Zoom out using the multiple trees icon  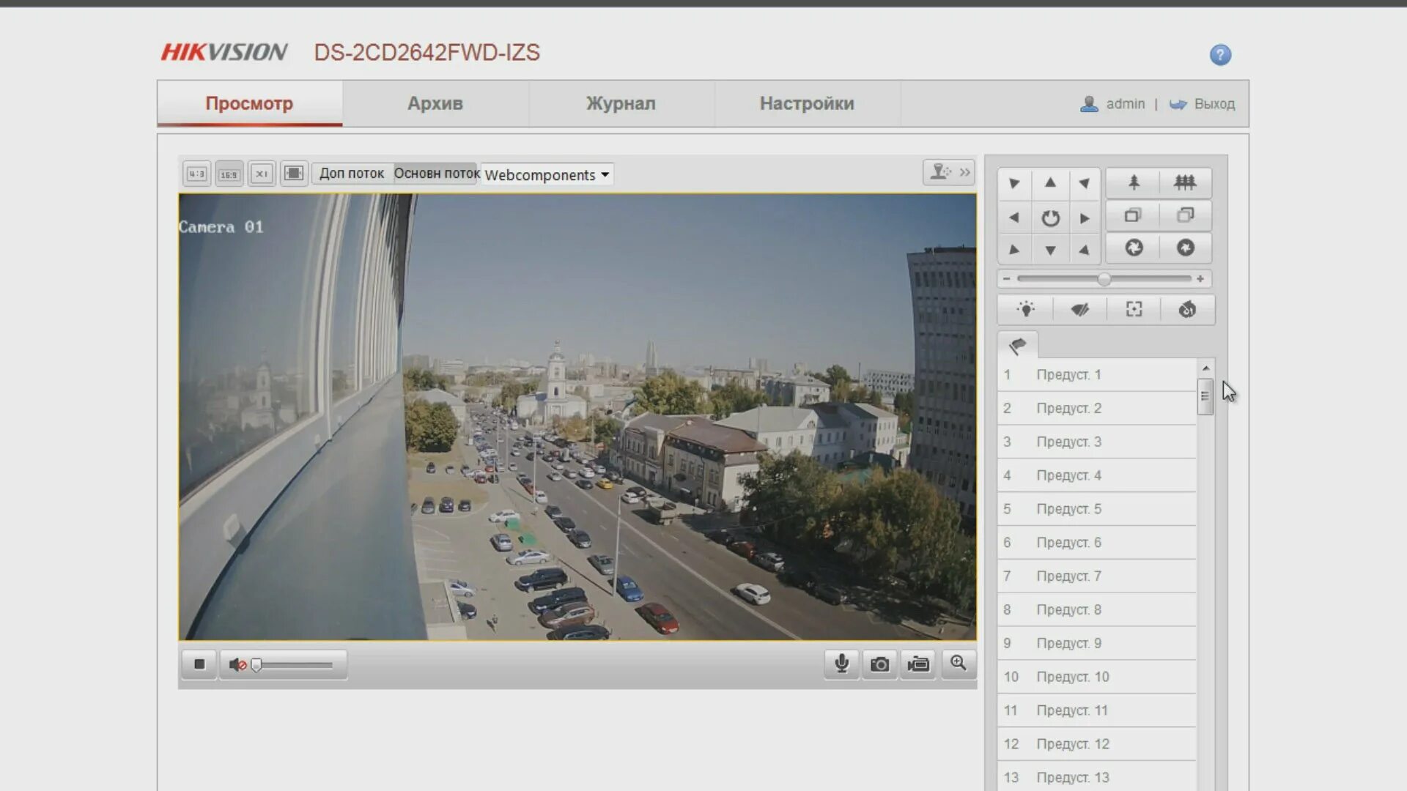pos(1185,182)
